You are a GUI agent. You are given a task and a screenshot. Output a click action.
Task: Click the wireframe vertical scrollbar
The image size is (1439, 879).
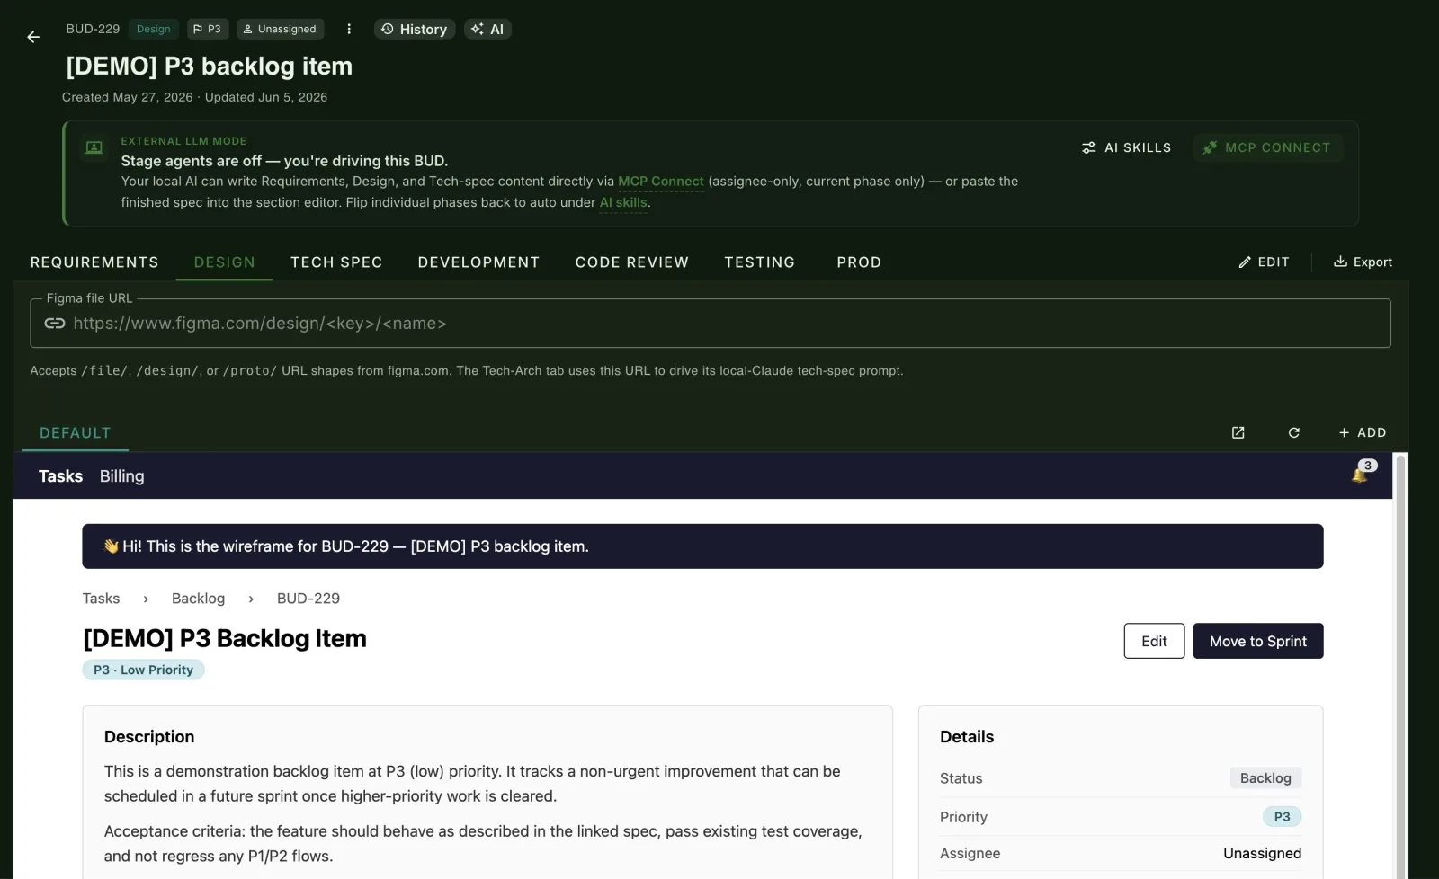tap(1399, 665)
